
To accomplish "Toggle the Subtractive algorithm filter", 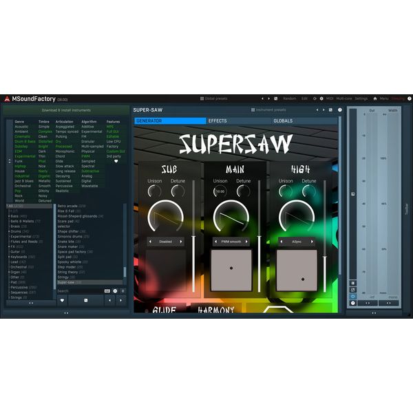I will click(x=90, y=171).
